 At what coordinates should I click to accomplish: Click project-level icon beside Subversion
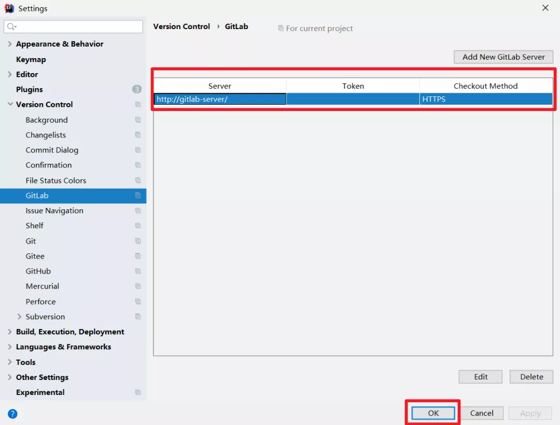tap(138, 317)
